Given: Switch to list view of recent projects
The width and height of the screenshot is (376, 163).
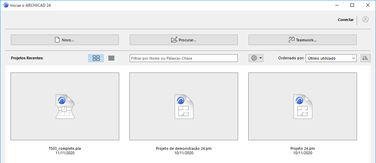Looking at the screenshot, I should pyautogui.click(x=111, y=58).
